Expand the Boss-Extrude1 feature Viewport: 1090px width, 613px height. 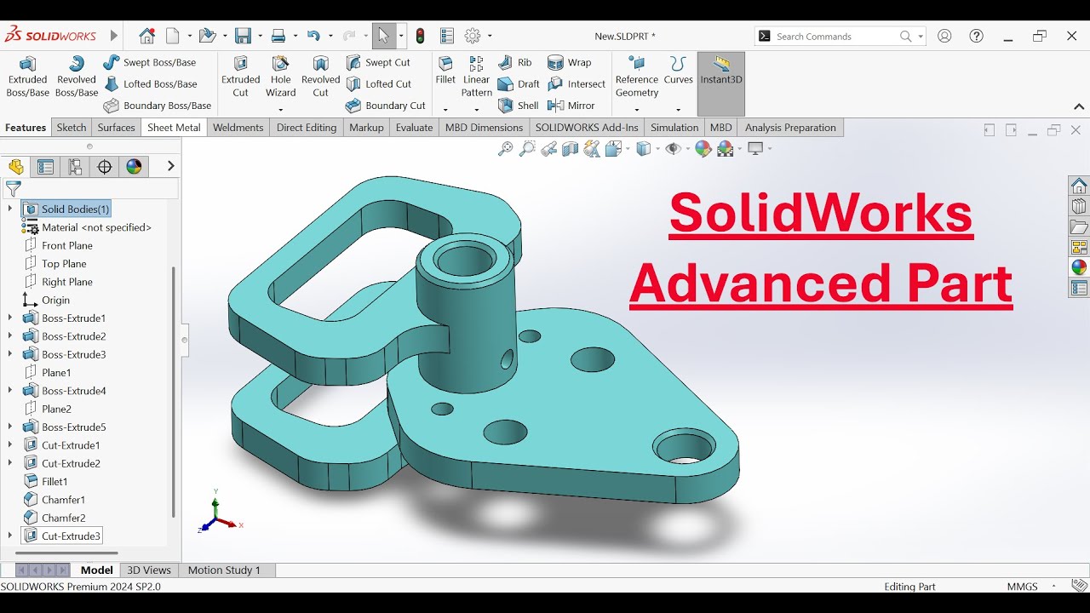[10, 318]
